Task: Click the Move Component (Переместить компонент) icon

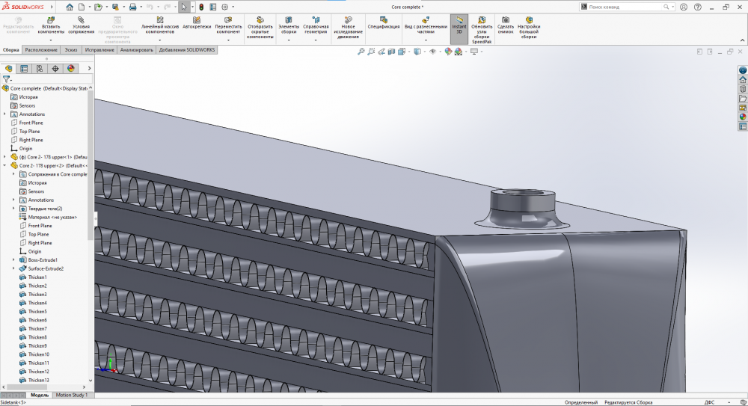Action: (228, 19)
